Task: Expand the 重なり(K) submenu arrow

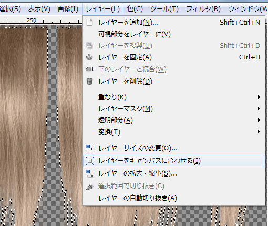Action: click(259, 97)
